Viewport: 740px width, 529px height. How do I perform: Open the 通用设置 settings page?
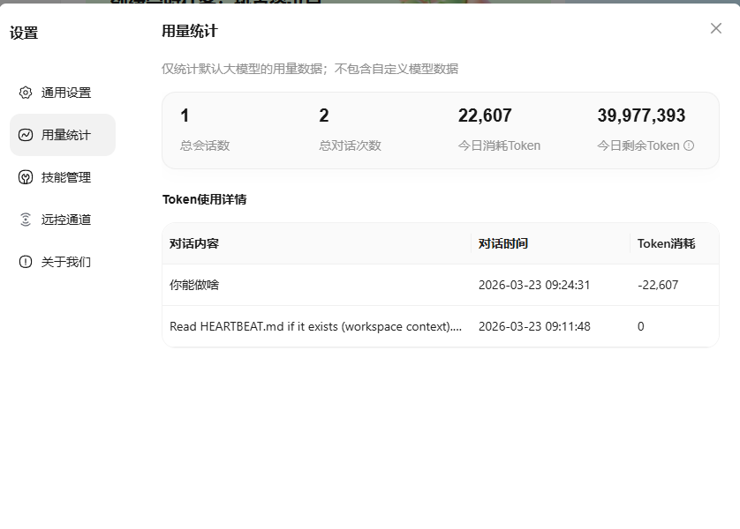pyautogui.click(x=65, y=93)
